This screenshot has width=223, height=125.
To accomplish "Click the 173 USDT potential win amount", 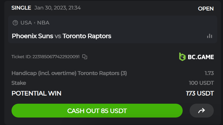I will click(200, 93).
